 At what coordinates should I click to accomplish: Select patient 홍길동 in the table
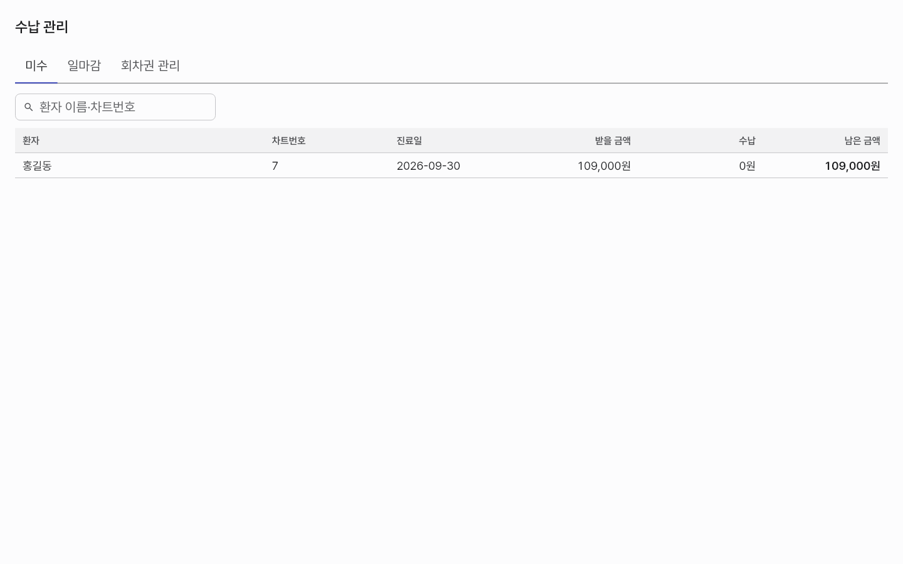tap(37, 166)
